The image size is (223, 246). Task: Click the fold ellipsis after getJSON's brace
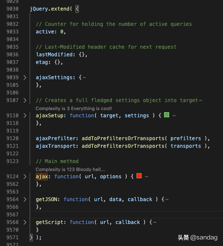167,199
